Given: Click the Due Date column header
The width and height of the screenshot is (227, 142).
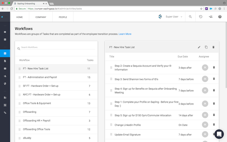Looking at the screenshot, I should click(183, 56).
